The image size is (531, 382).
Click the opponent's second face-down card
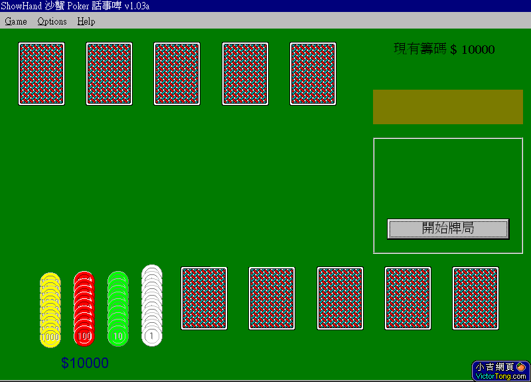coord(109,74)
